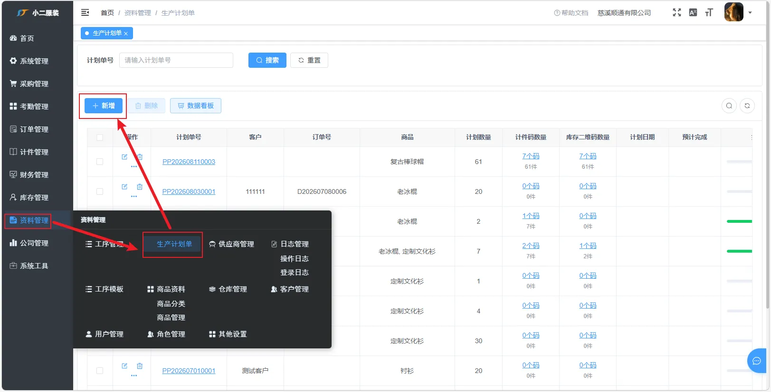Toggle fullscreen mode icon in header
Viewport: 771px width, 392px height.
(677, 12)
